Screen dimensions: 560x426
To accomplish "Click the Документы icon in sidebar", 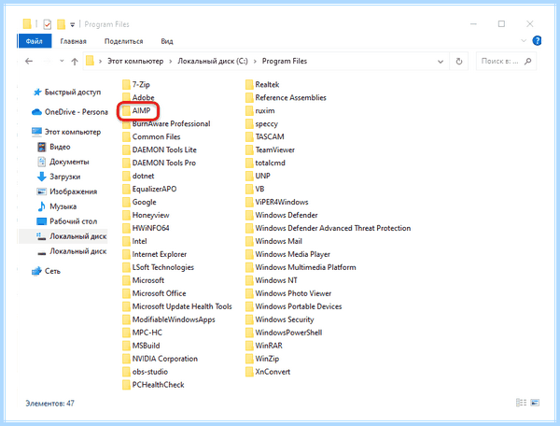I will (x=42, y=162).
